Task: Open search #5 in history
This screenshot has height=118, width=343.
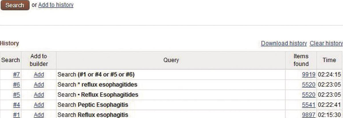Action: (x=16, y=95)
